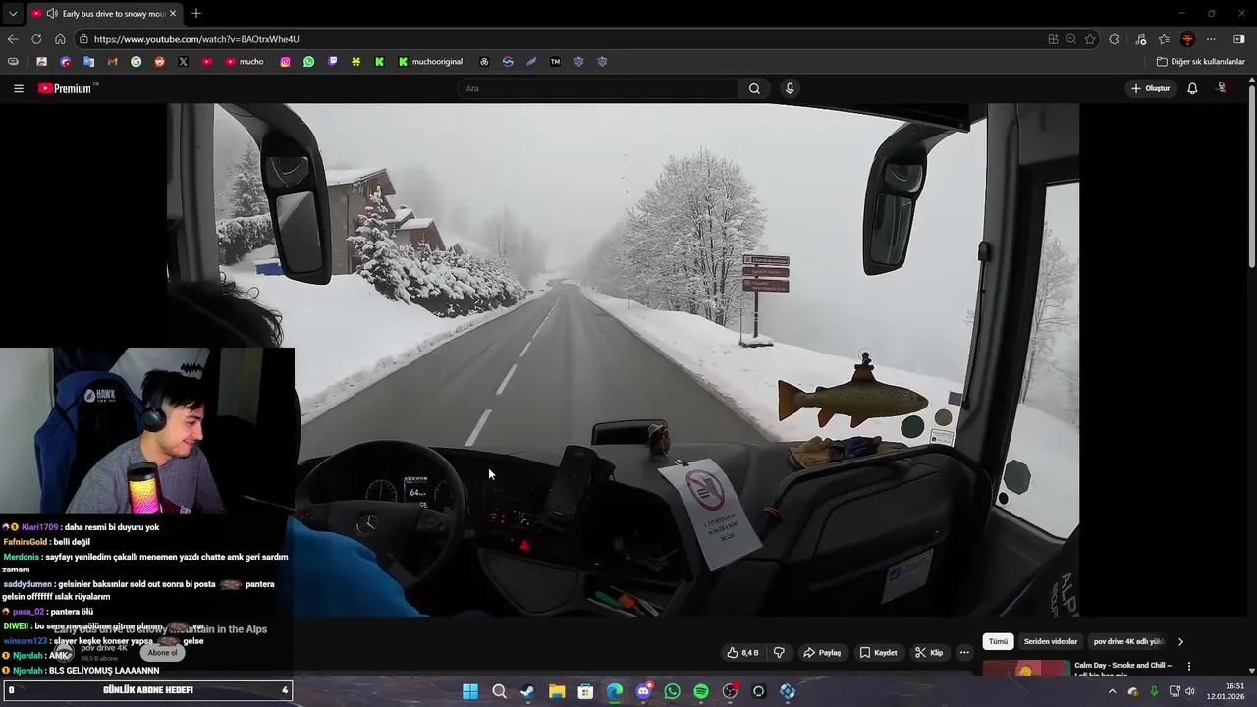Screen dimensions: 1257x707
Task: Open the Reddit bookmark
Action: pyautogui.click(x=160, y=61)
